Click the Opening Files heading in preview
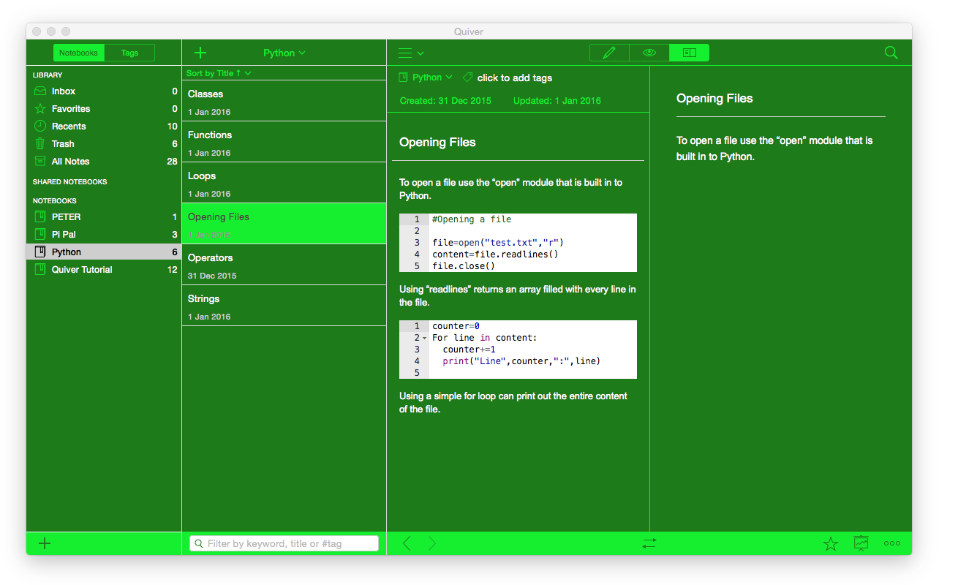This screenshot has width=958, height=585. tap(714, 99)
